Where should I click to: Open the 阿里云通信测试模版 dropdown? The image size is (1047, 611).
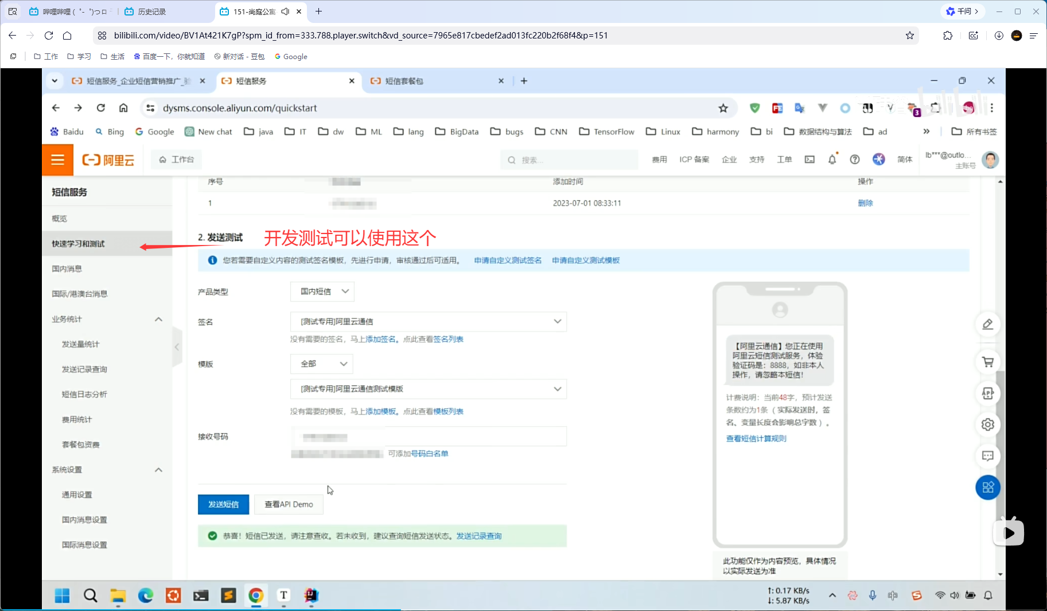point(429,389)
